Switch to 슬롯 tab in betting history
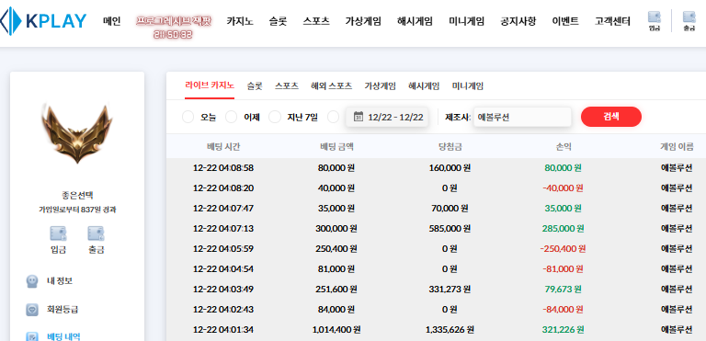706x341 pixels. click(255, 85)
